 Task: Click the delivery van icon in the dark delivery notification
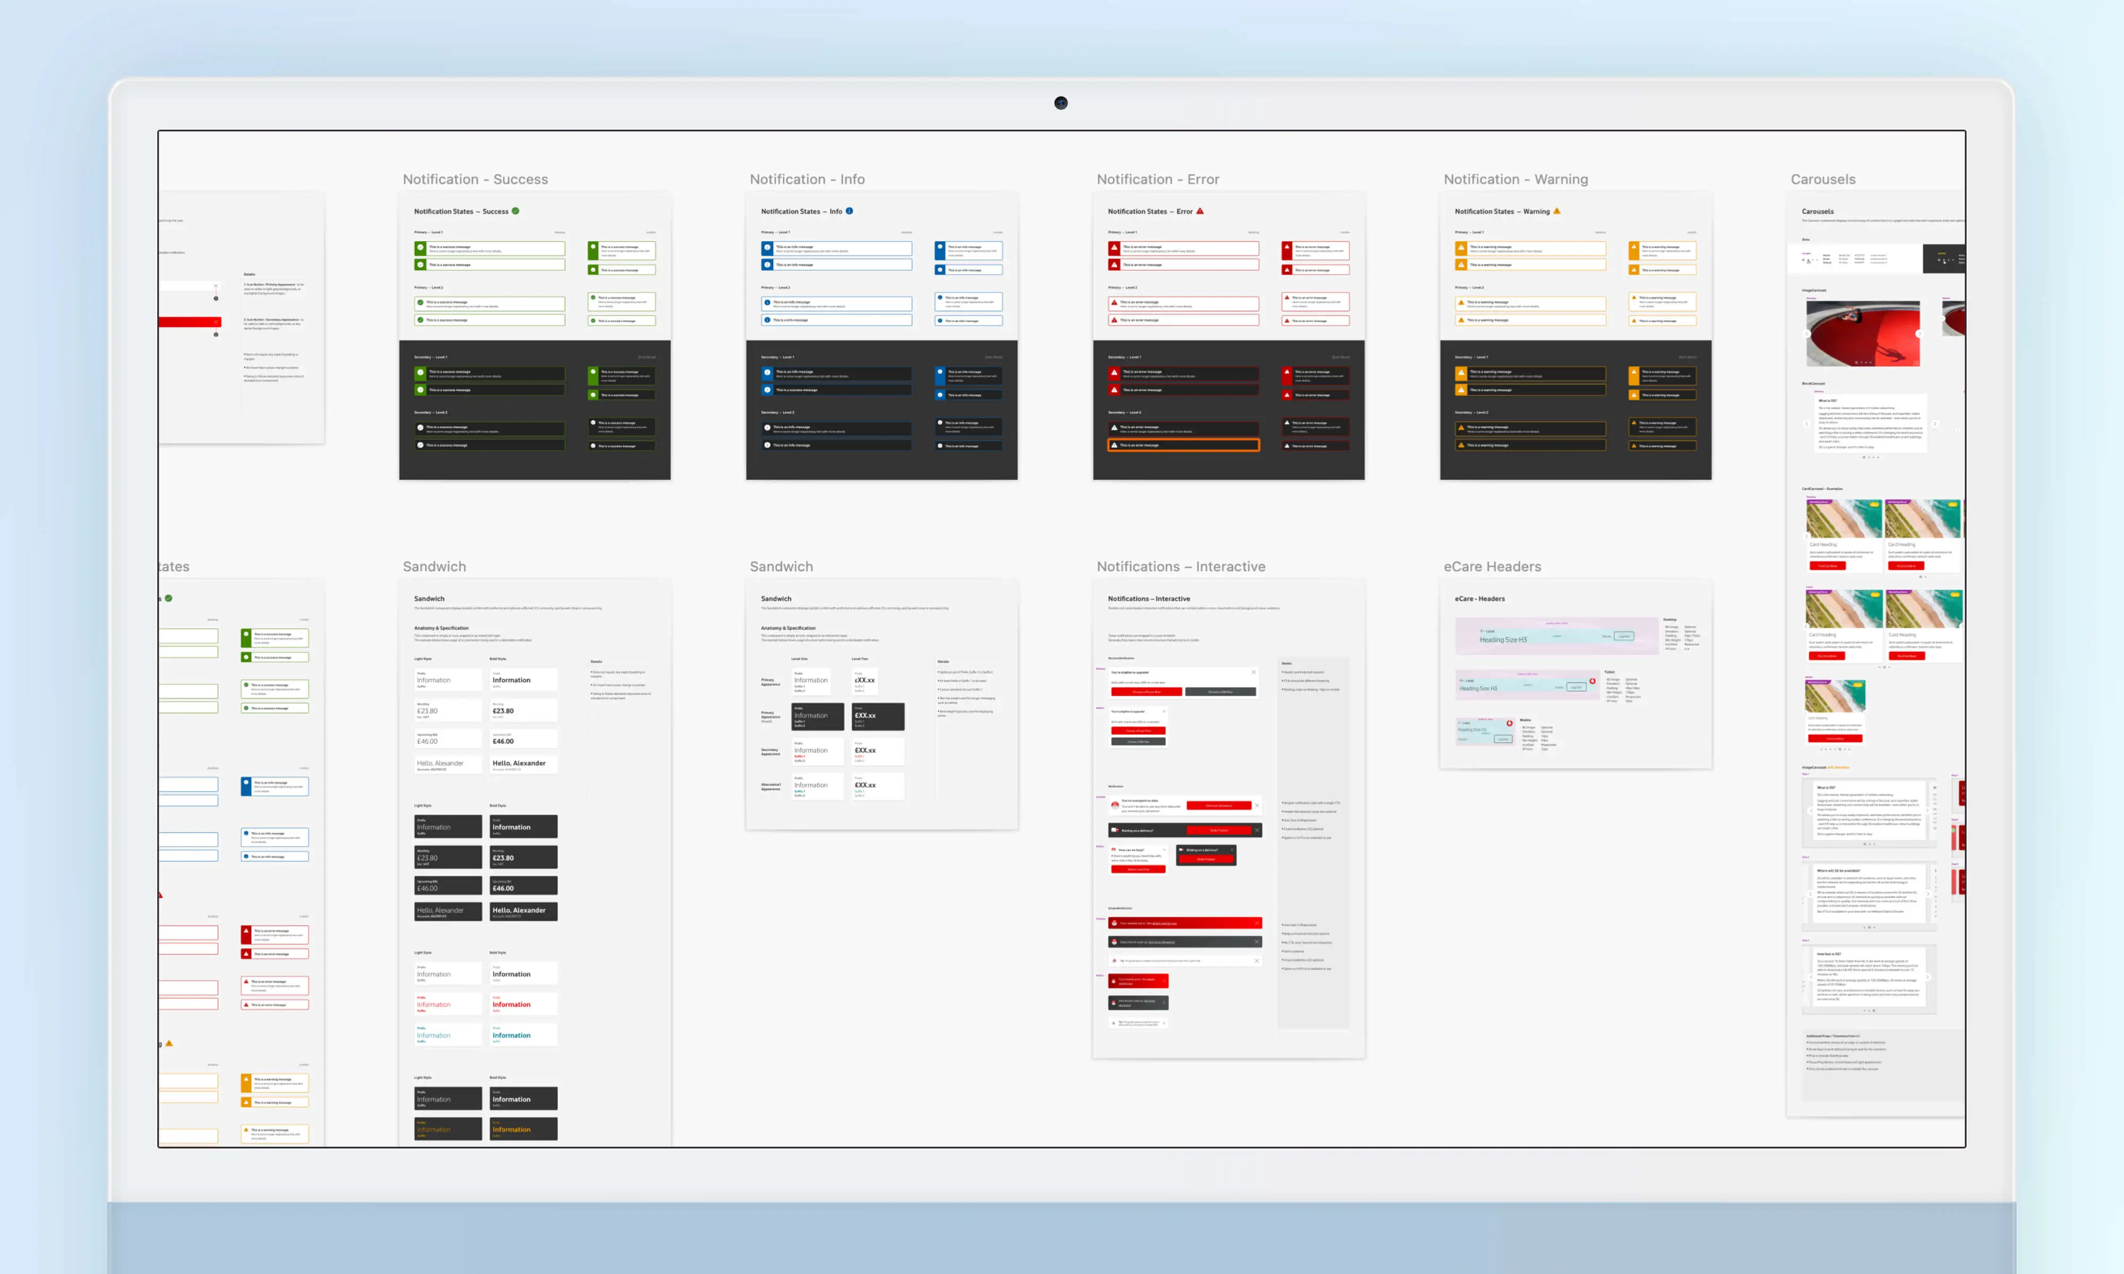tap(1115, 829)
